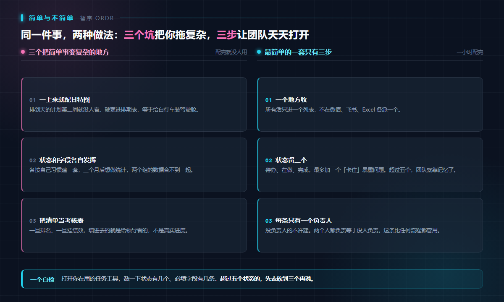This screenshot has height=302, width=504.
Task: Click the headline starting with 同一件事，两种做法
Action: pos(165,35)
